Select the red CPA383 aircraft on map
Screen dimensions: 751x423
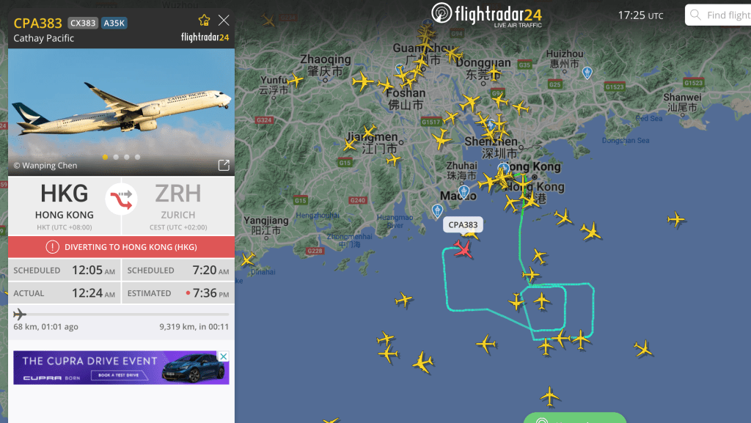pos(463,249)
